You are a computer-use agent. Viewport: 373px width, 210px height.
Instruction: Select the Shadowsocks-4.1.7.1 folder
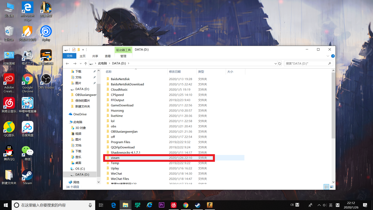(x=125, y=152)
